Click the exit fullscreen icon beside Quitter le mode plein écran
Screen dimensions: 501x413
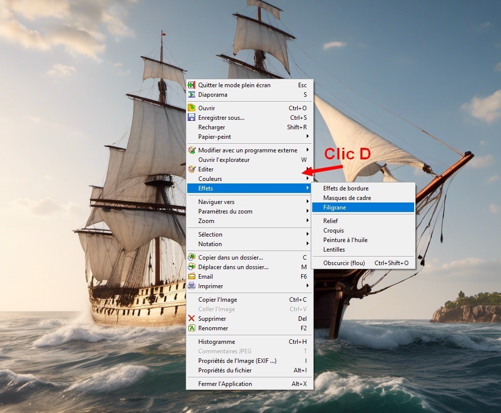pyautogui.click(x=191, y=85)
